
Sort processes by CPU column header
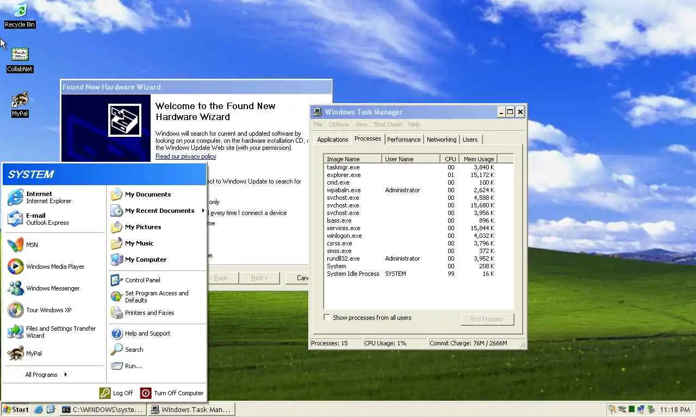(450, 159)
